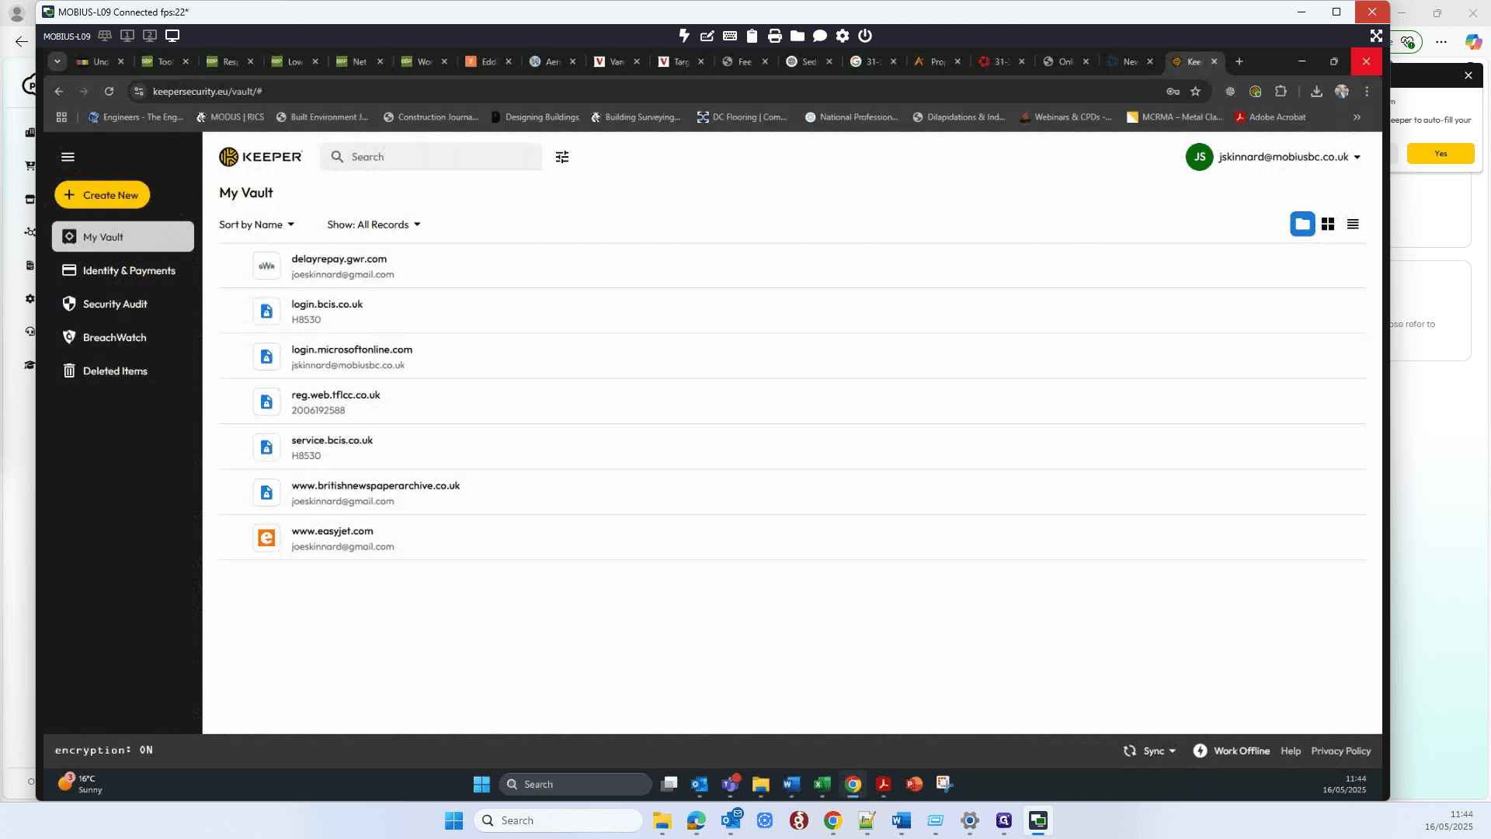The image size is (1491, 839).
Task: Open Chrome downloads icon
Action: [1316, 92]
